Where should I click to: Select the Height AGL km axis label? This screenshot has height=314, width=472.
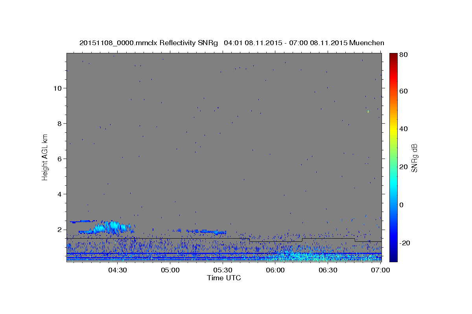click(x=45, y=157)
